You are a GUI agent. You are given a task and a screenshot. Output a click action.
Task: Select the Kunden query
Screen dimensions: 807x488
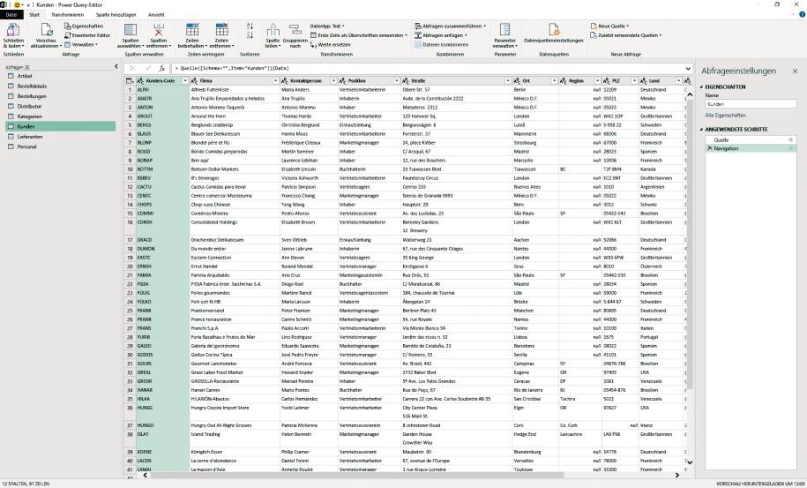point(59,126)
